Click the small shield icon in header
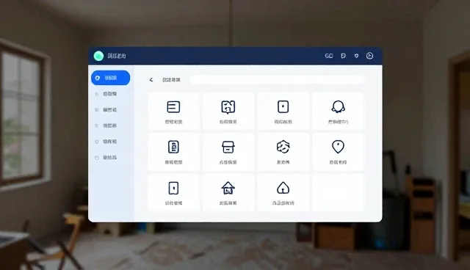Viewport: 470px width, 270px height. tap(356, 56)
